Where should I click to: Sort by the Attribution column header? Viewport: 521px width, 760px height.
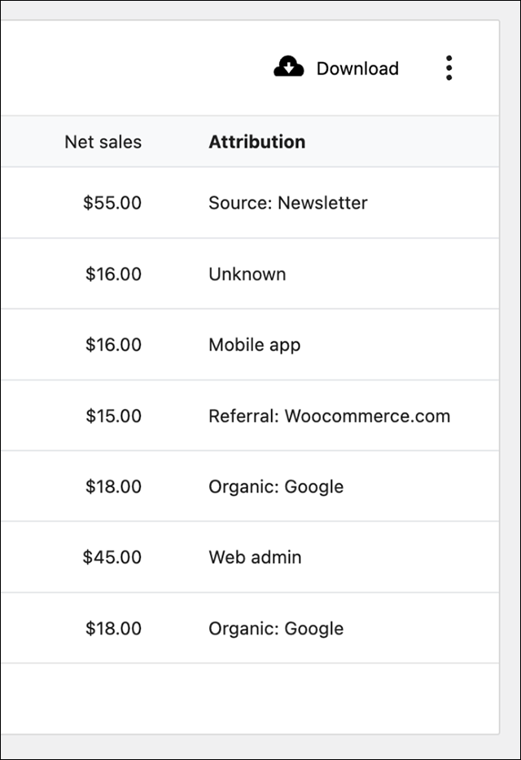pyautogui.click(x=257, y=141)
